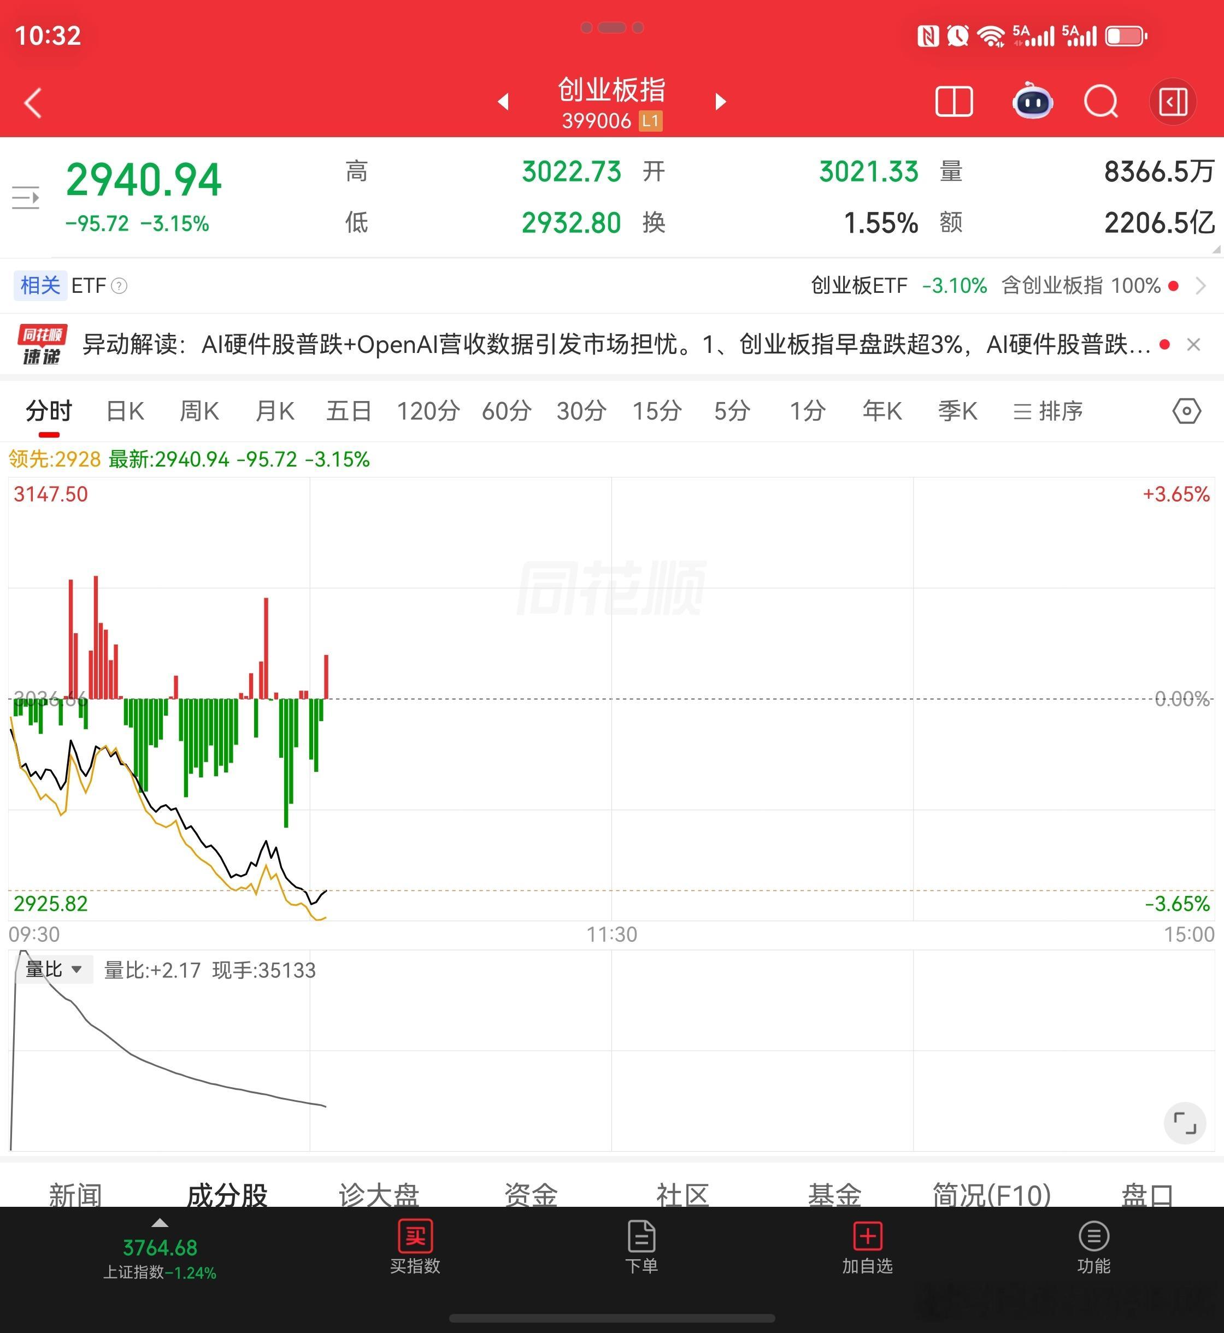The width and height of the screenshot is (1224, 1333).
Task: Tap the 2940.94 current price
Action: click(144, 180)
